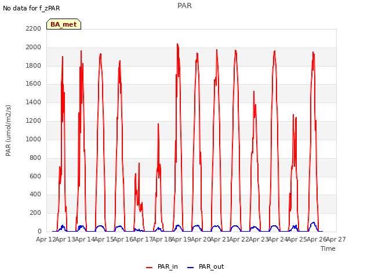The height and width of the screenshot is (278, 371).
Task: Click the 200 y-axis tick label
Action: (35, 213)
